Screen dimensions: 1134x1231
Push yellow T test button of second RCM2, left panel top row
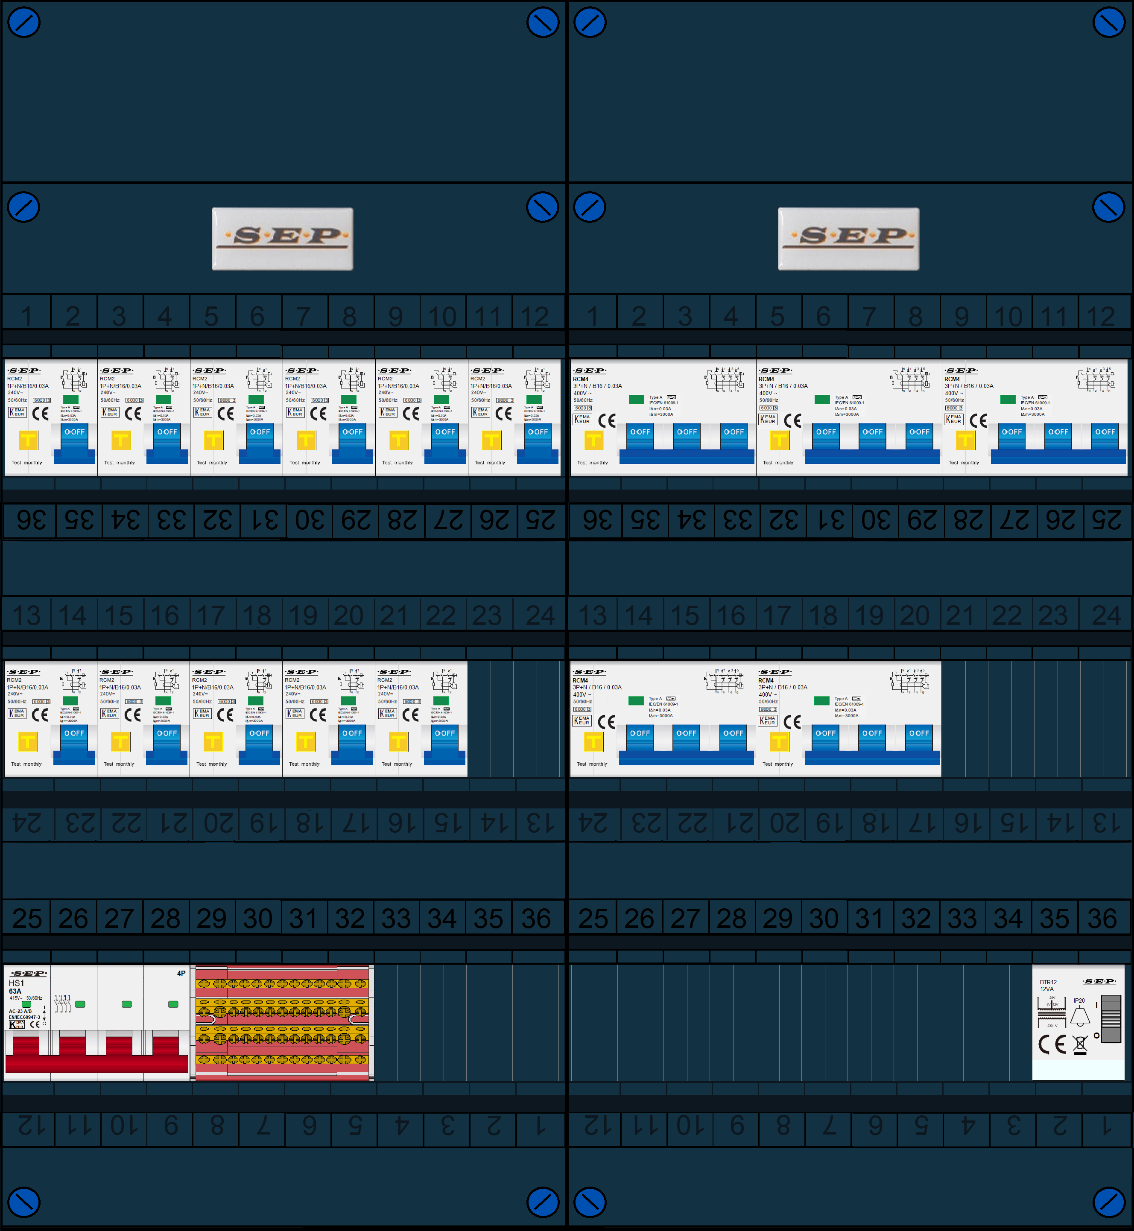[121, 440]
